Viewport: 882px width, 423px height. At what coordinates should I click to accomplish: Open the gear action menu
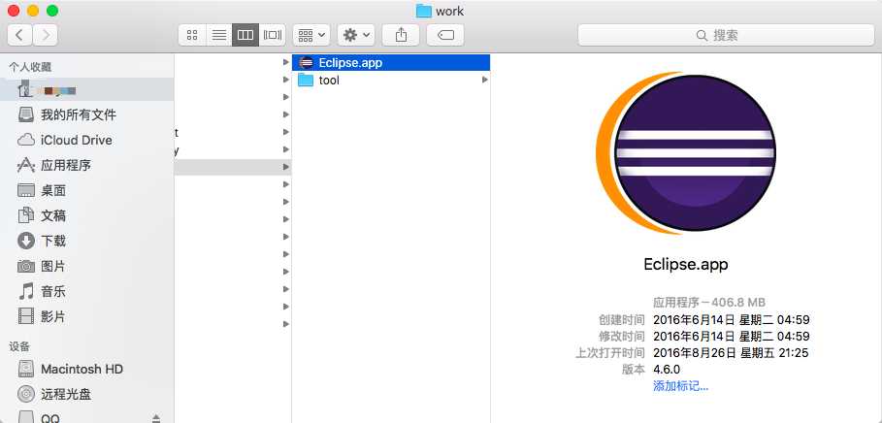356,35
